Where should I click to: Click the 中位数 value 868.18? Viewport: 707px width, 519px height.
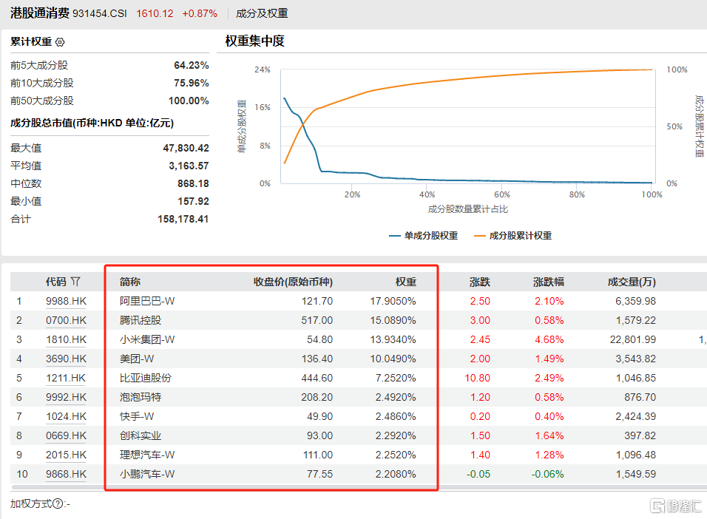193,183
